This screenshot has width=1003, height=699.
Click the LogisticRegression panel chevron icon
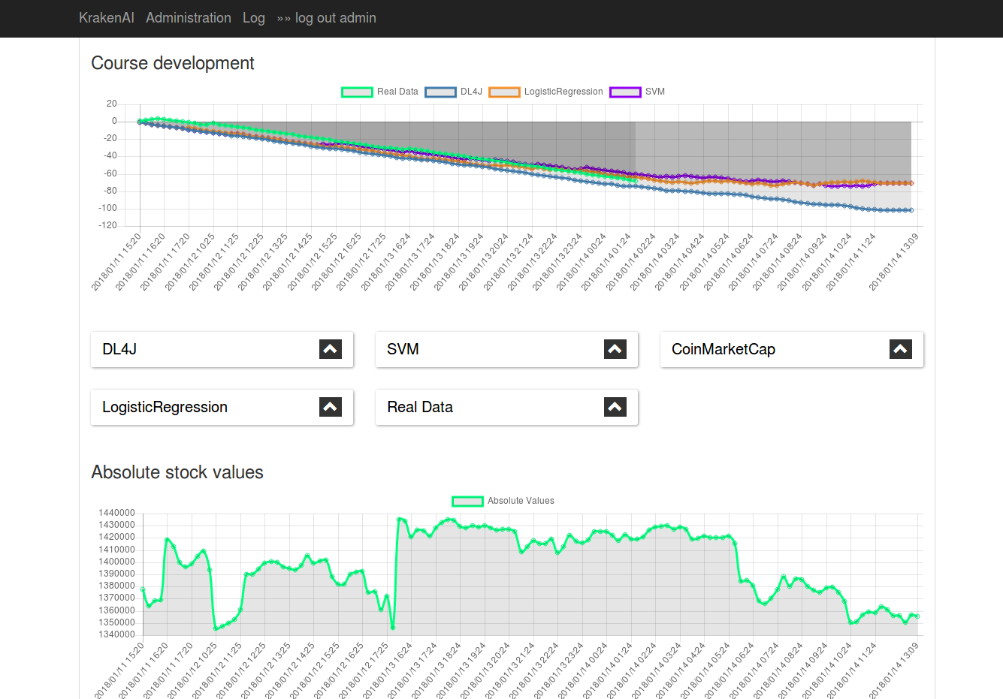[x=331, y=407]
